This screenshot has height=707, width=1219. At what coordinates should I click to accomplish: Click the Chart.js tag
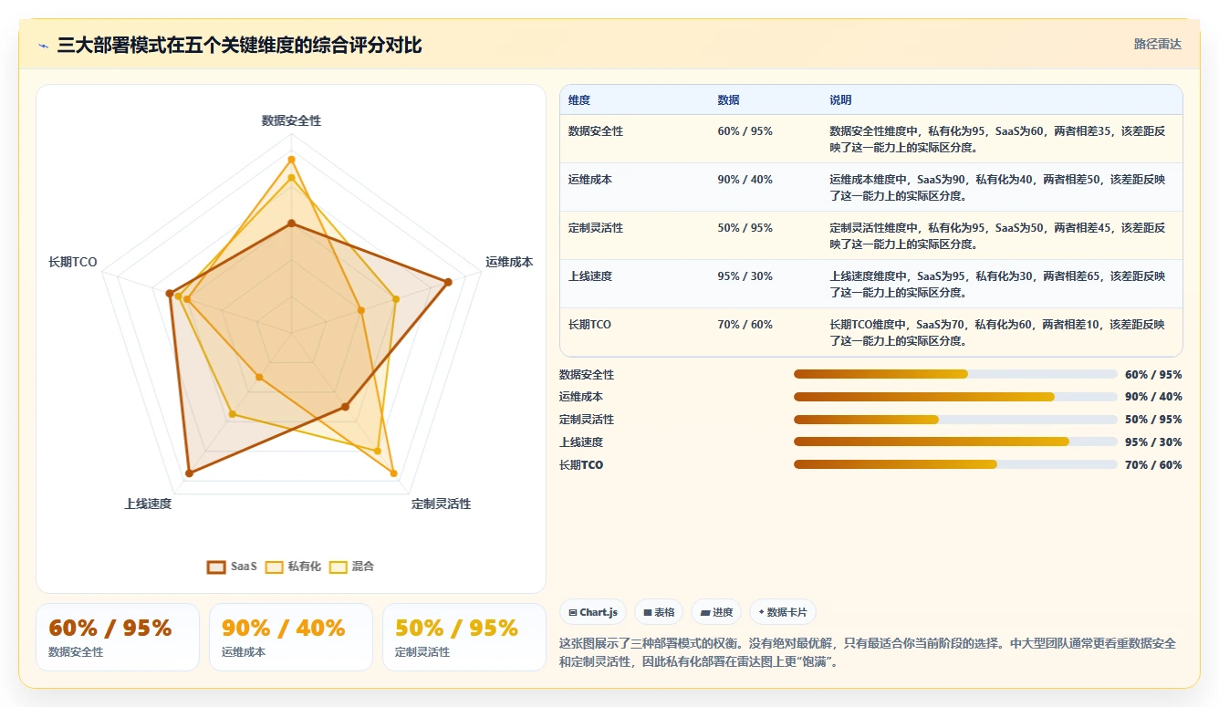(x=593, y=612)
